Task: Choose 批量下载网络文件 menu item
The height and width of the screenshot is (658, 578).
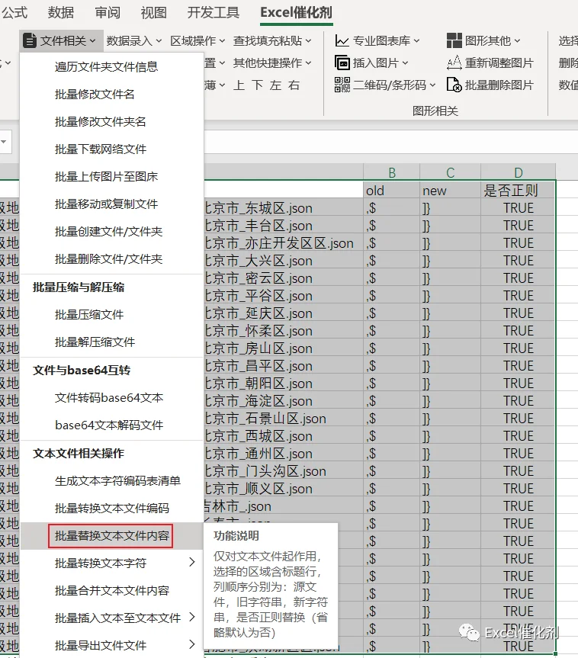Action: 111,149
